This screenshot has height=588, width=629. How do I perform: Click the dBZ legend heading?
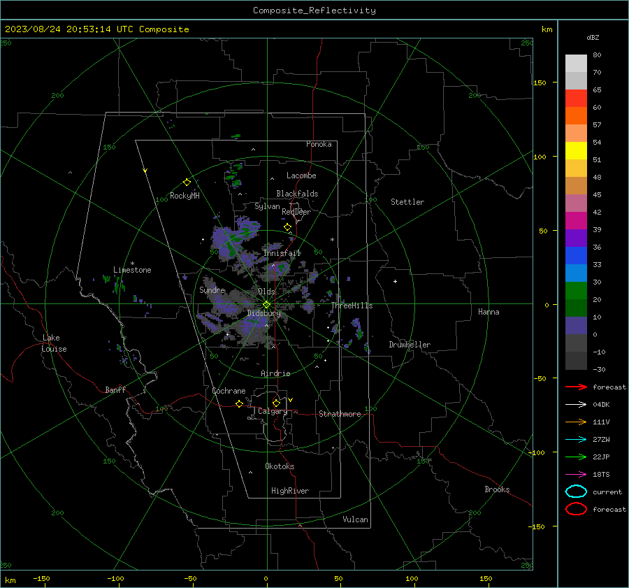tap(593, 38)
